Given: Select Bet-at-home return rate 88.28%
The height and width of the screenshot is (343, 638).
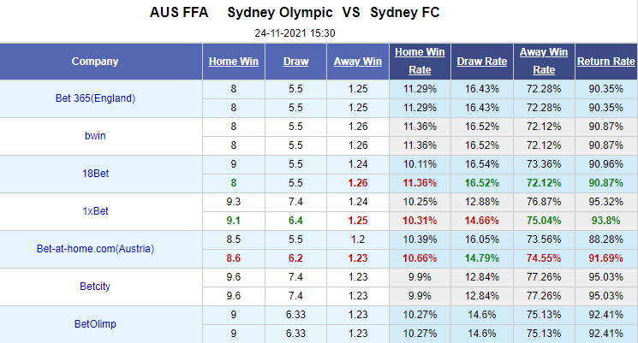Looking at the screenshot, I should pos(605,240).
